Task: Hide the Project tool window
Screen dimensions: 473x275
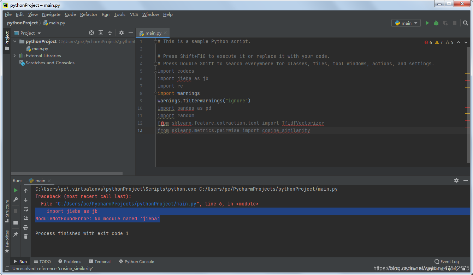Action: coord(131,33)
